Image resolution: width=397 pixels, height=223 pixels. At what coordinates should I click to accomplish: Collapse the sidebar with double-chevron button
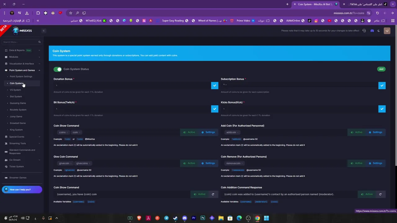point(44,31)
